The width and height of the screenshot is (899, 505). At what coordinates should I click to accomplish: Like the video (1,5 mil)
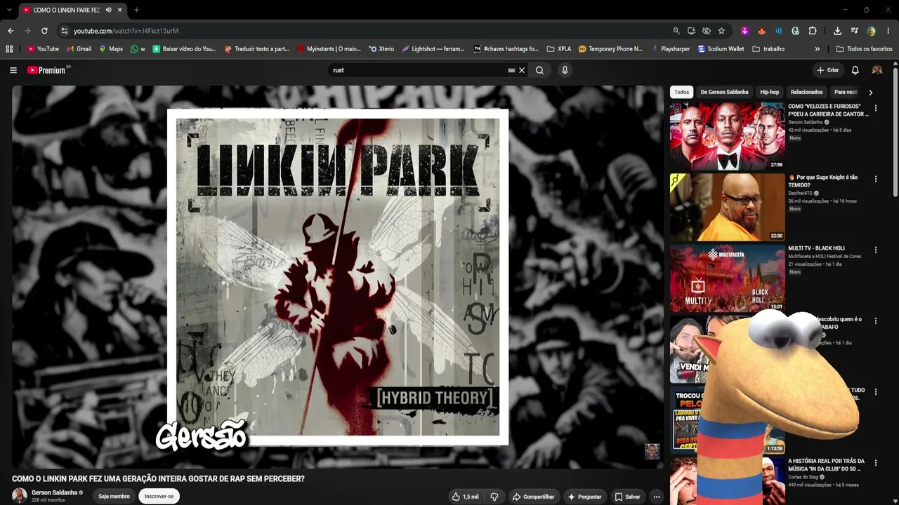point(466,497)
